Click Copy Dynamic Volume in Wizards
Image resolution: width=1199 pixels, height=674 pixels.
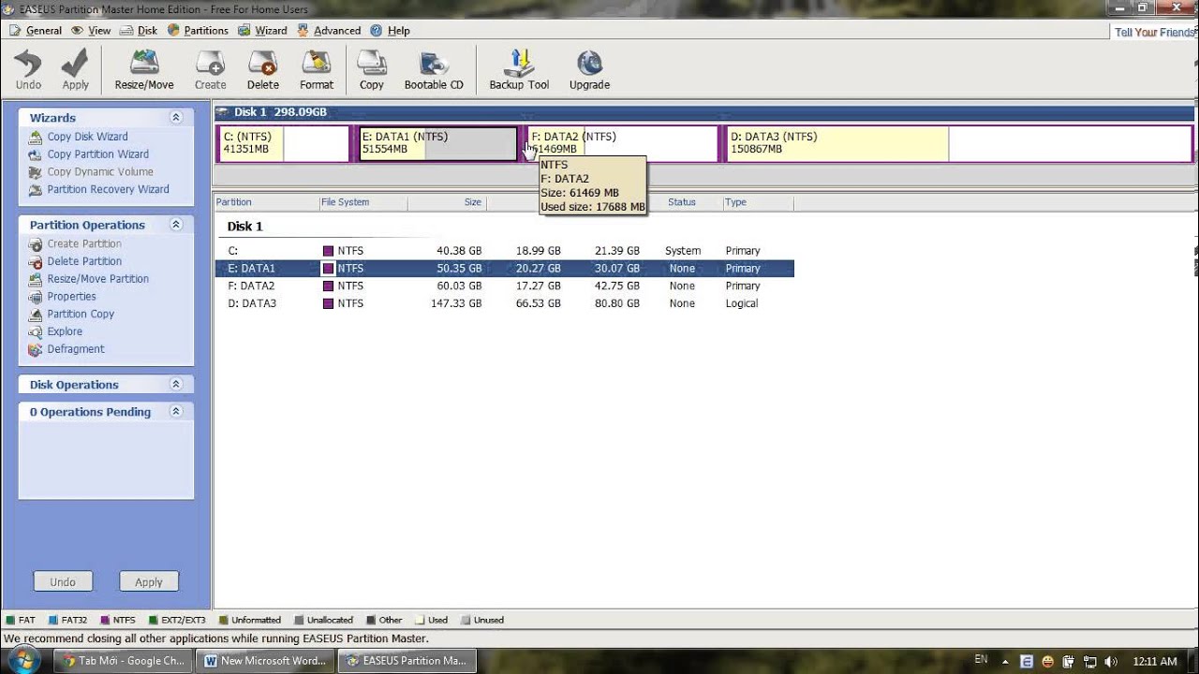(99, 172)
